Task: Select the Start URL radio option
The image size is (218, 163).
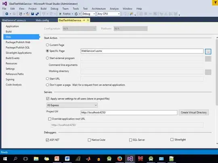Action: [x=47, y=79]
